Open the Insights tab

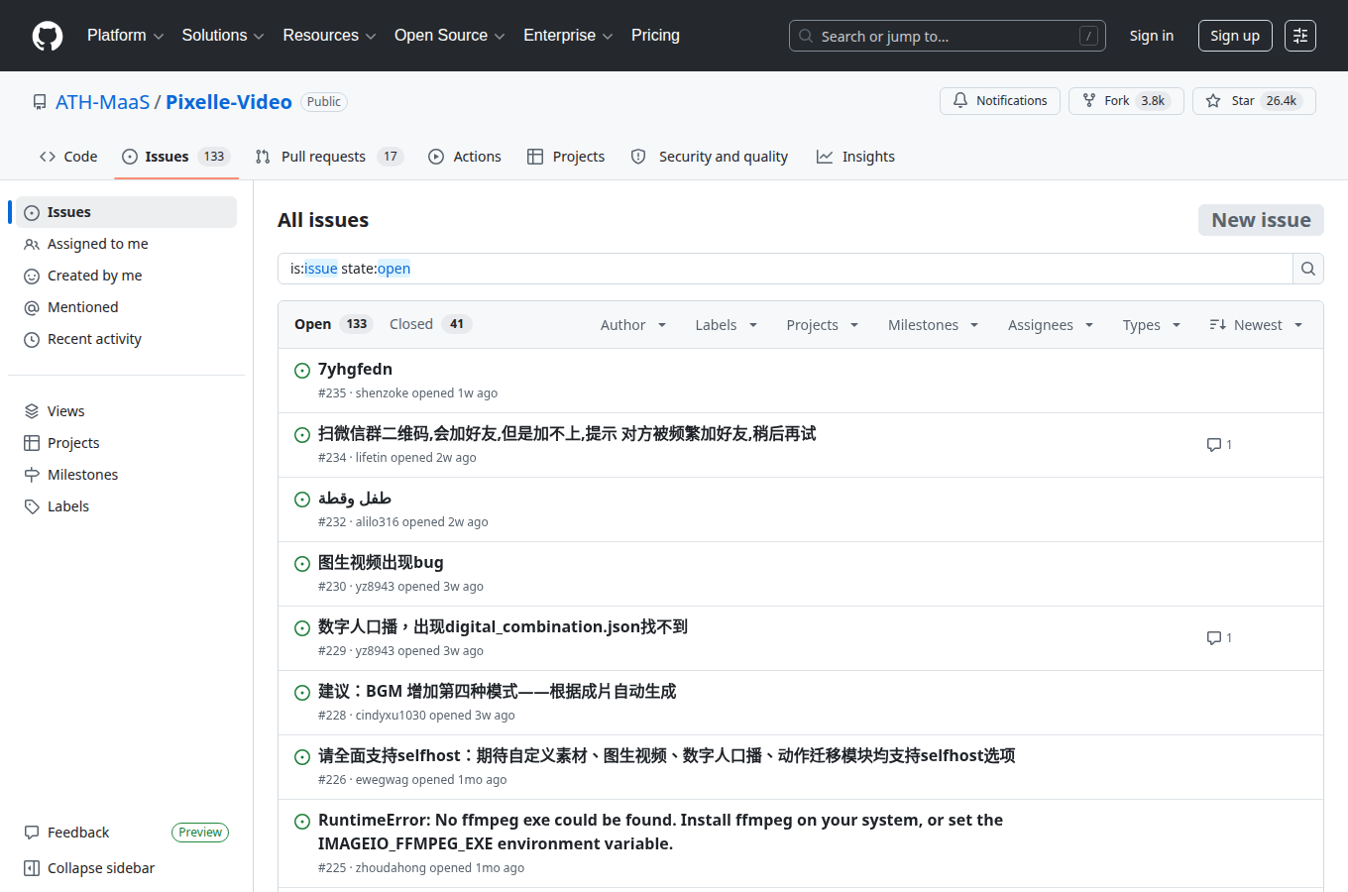855,157
